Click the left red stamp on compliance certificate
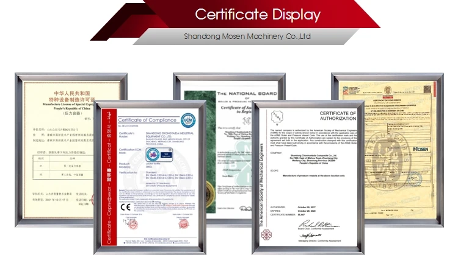 pyautogui.click(x=133, y=224)
